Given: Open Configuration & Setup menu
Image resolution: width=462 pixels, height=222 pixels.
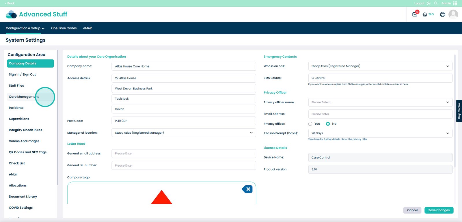Looking at the screenshot, I should point(25,28).
